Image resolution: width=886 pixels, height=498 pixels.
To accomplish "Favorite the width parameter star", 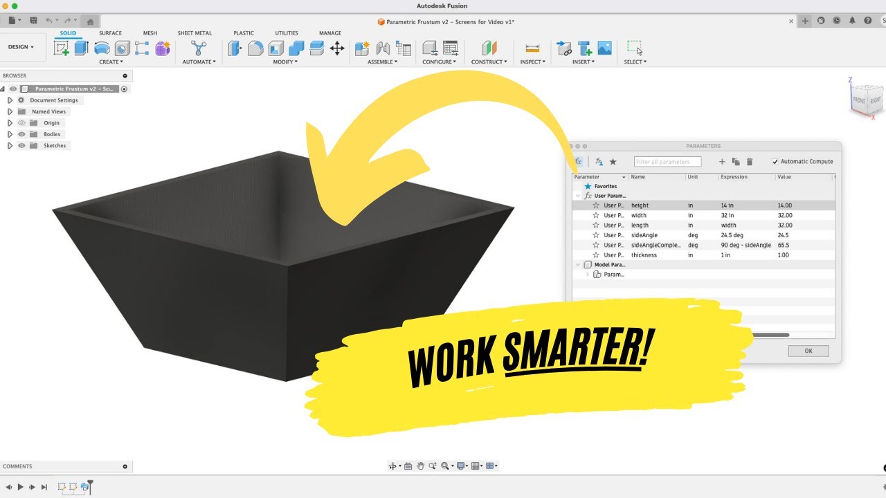I will pyautogui.click(x=596, y=215).
